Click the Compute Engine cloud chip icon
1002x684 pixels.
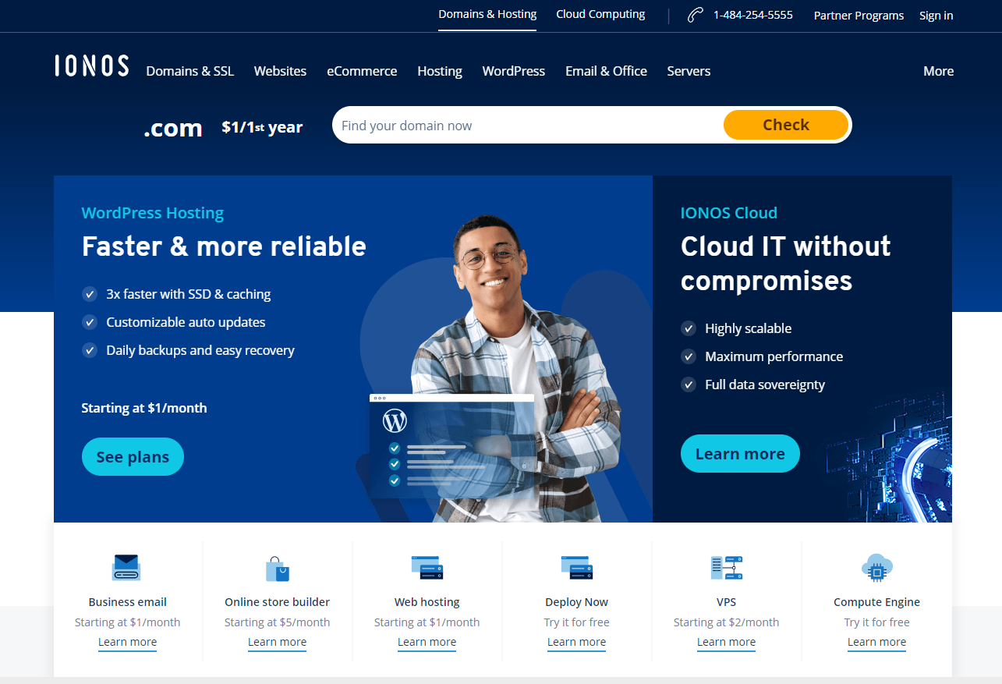[876, 568]
